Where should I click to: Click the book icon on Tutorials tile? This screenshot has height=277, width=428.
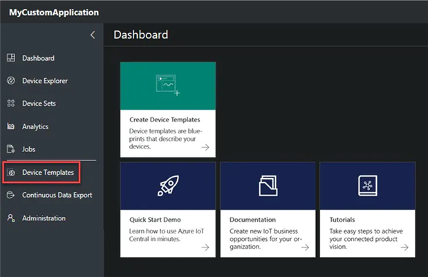tap(368, 186)
